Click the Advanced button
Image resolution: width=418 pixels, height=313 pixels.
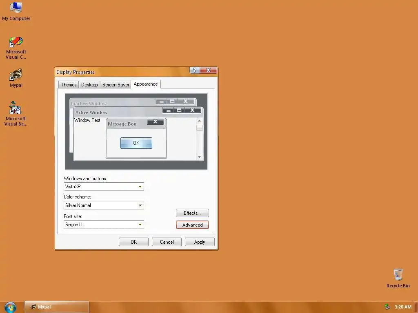point(192,225)
